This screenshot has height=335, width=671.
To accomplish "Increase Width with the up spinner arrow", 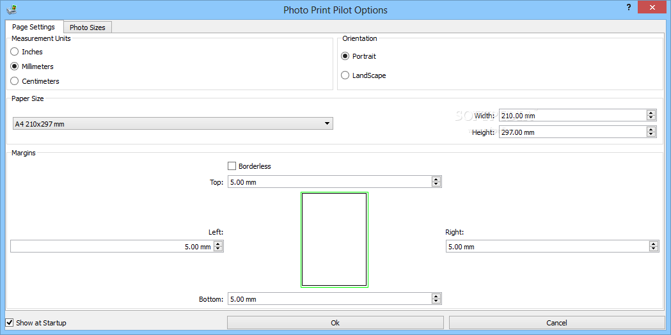I will pyautogui.click(x=651, y=113).
